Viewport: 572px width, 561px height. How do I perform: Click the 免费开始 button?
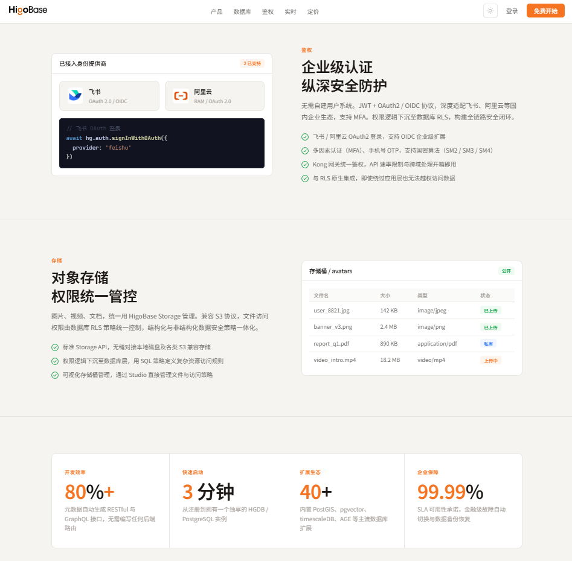point(545,11)
